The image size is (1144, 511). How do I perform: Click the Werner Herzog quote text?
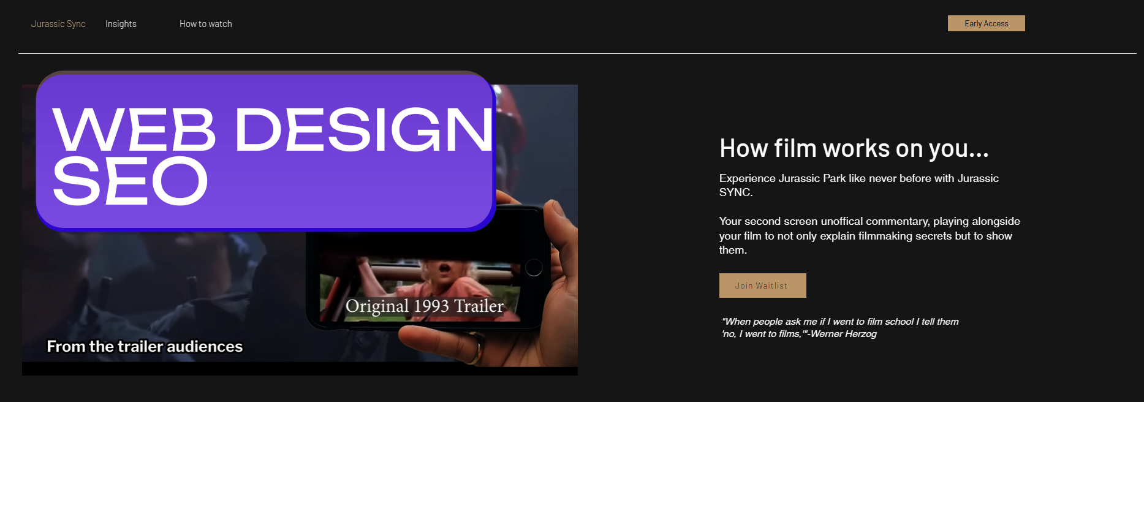coord(840,328)
